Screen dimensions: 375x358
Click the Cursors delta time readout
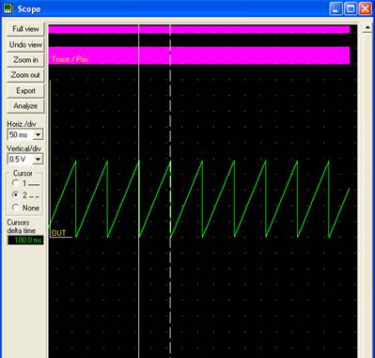click(x=25, y=241)
